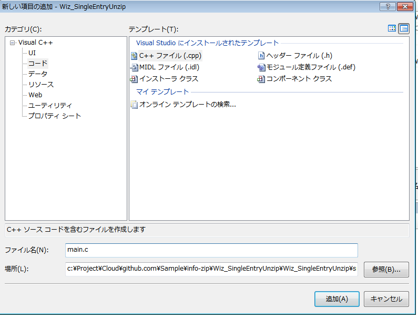Click the オンライン テンプレートの検索... text
The height and width of the screenshot is (319, 418).
coord(188,105)
